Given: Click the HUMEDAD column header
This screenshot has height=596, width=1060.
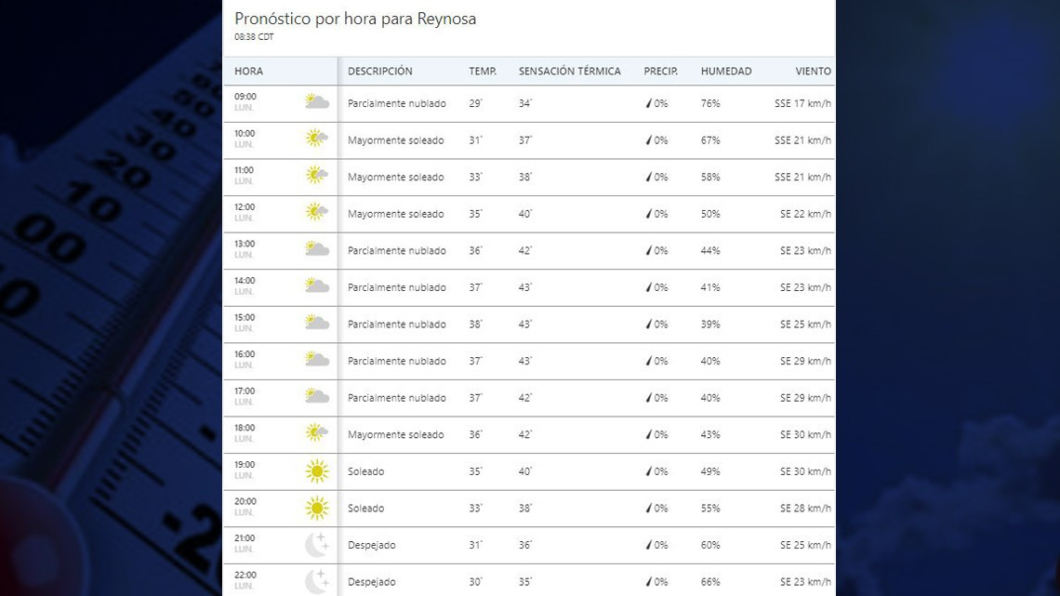Looking at the screenshot, I should pos(725,72).
